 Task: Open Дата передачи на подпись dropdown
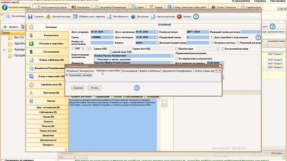[222, 63]
